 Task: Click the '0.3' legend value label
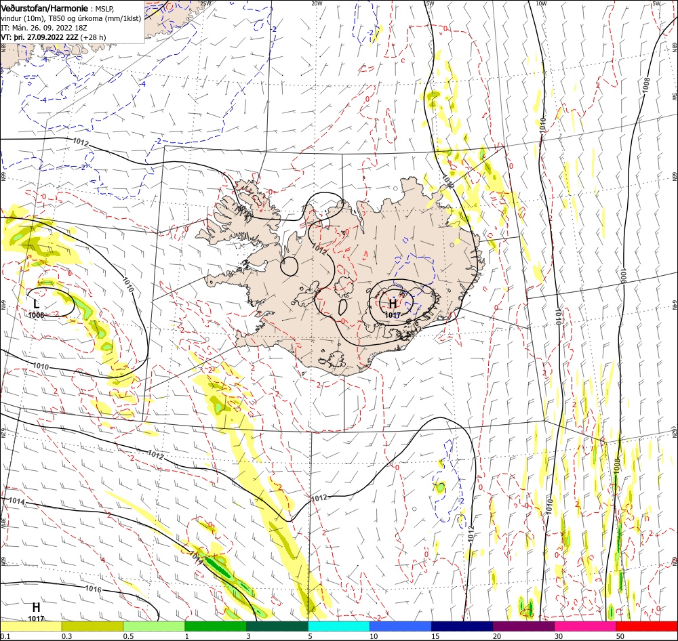(66, 636)
